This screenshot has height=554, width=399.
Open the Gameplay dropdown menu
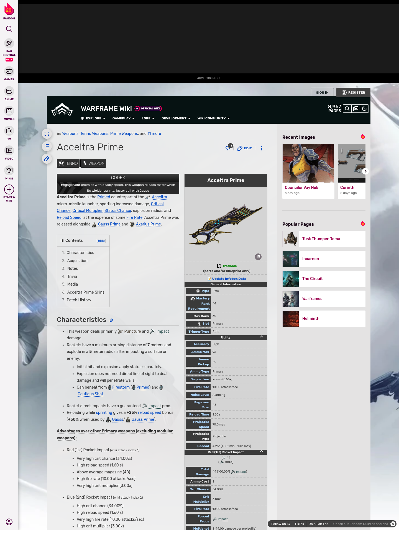[123, 118]
